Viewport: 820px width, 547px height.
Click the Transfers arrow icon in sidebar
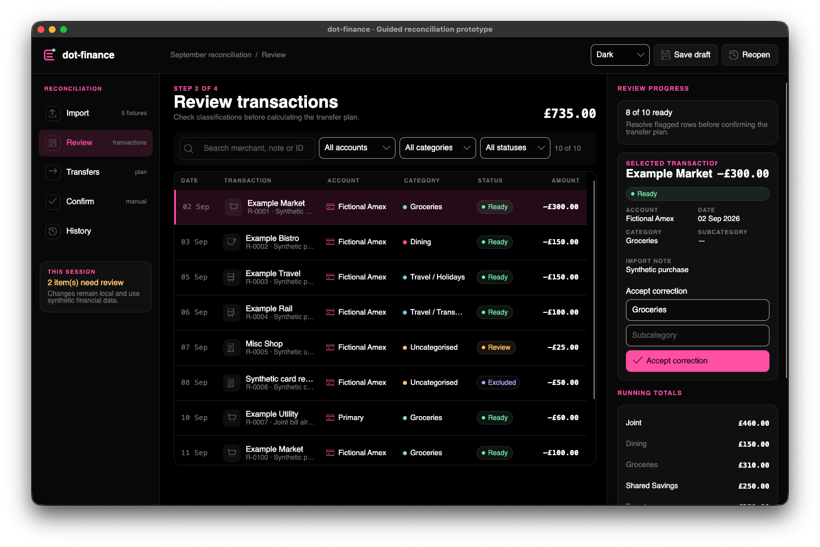pos(53,172)
